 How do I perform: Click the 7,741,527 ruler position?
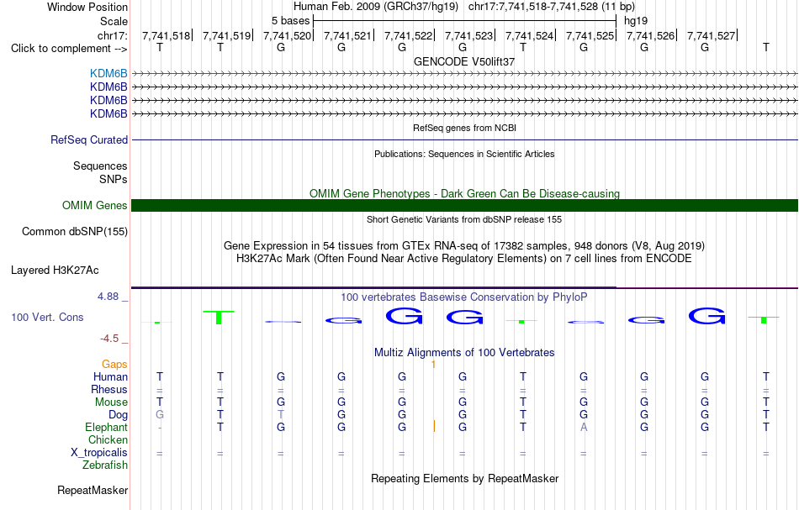click(x=711, y=35)
